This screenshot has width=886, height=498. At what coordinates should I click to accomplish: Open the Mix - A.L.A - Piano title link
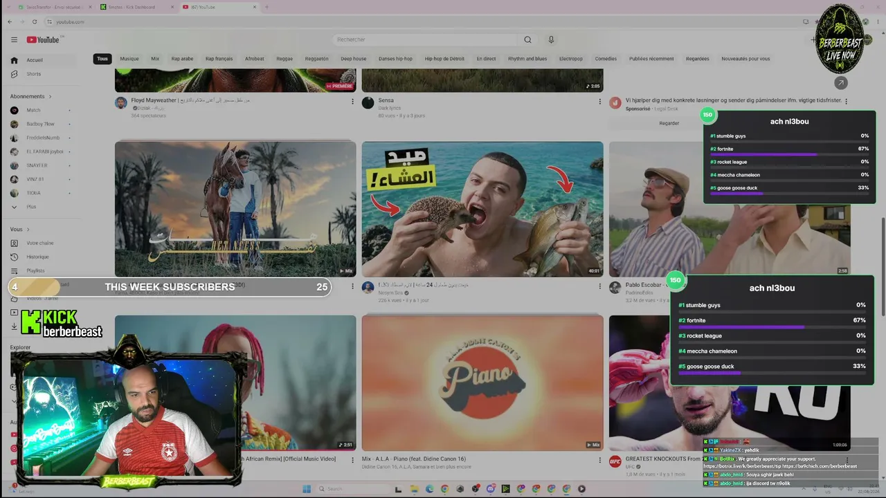[414, 459]
